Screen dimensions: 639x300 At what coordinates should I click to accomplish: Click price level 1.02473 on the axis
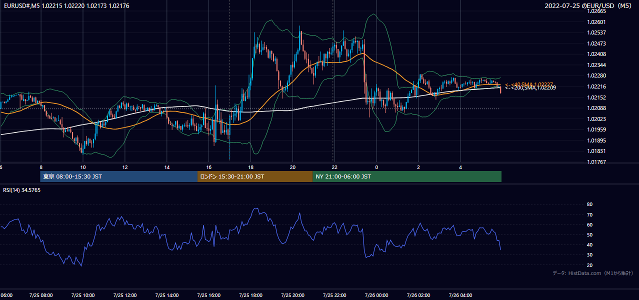click(x=596, y=43)
